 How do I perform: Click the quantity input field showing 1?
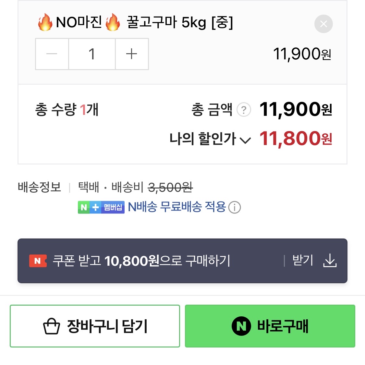coord(92,54)
